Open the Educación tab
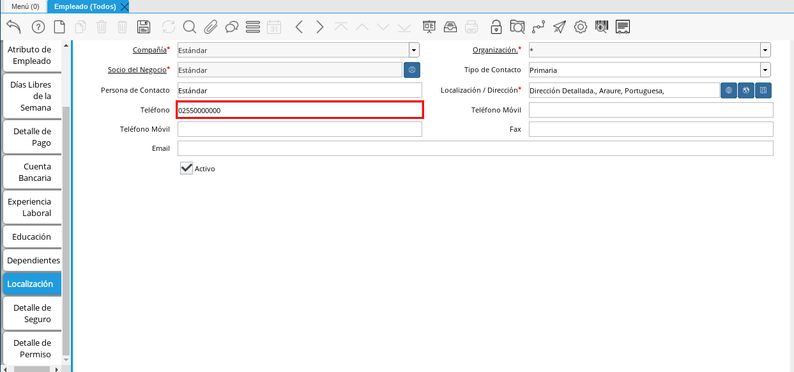 pos(32,236)
